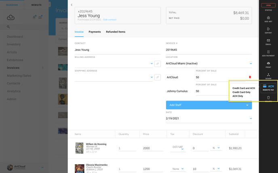The width and height of the screenshot is (278, 173).
Task: Click the Print icon
Action: 268,63
